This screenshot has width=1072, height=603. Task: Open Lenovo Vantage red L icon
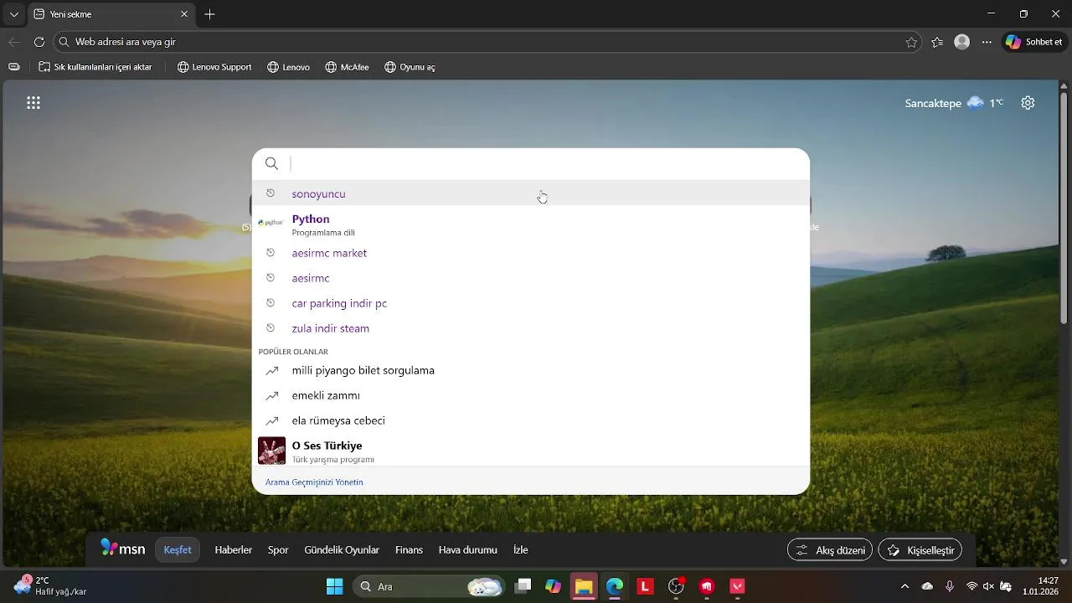[645, 586]
